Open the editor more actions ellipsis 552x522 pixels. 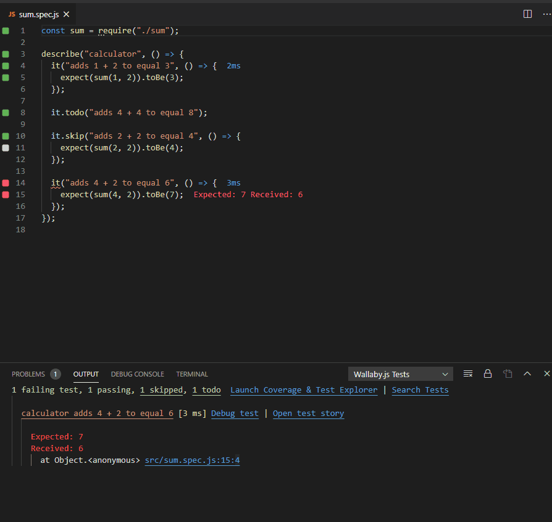tap(546, 14)
